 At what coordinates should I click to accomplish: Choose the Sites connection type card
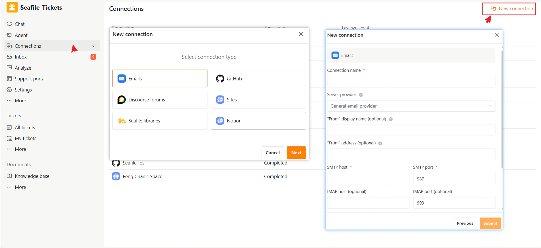click(258, 99)
